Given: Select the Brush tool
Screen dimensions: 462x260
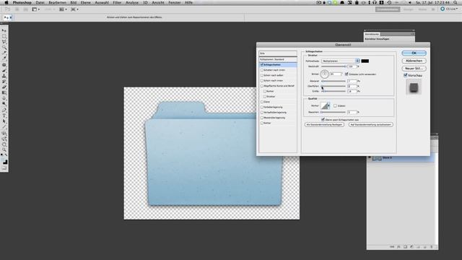Looking at the screenshot, I should (4, 71).
